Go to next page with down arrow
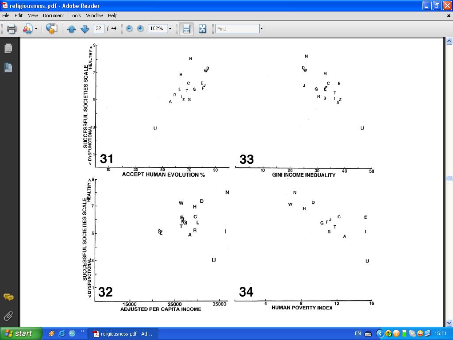 click(84, 29)
